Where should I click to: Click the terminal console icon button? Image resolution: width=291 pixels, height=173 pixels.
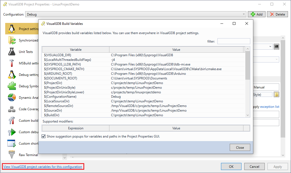coord(277,46)
